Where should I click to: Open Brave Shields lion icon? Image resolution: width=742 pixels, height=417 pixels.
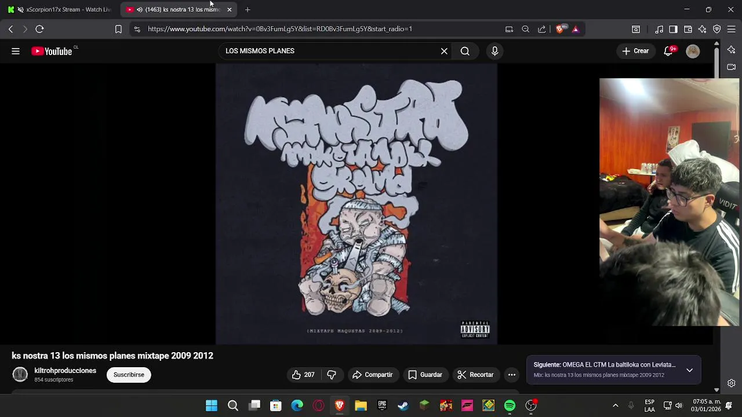click(x=559, y=29)
